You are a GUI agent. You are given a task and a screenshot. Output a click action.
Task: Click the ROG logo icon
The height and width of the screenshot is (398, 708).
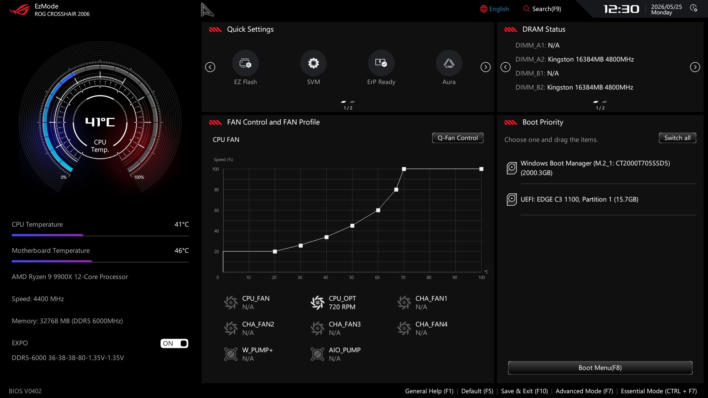[x=19, y=10]
